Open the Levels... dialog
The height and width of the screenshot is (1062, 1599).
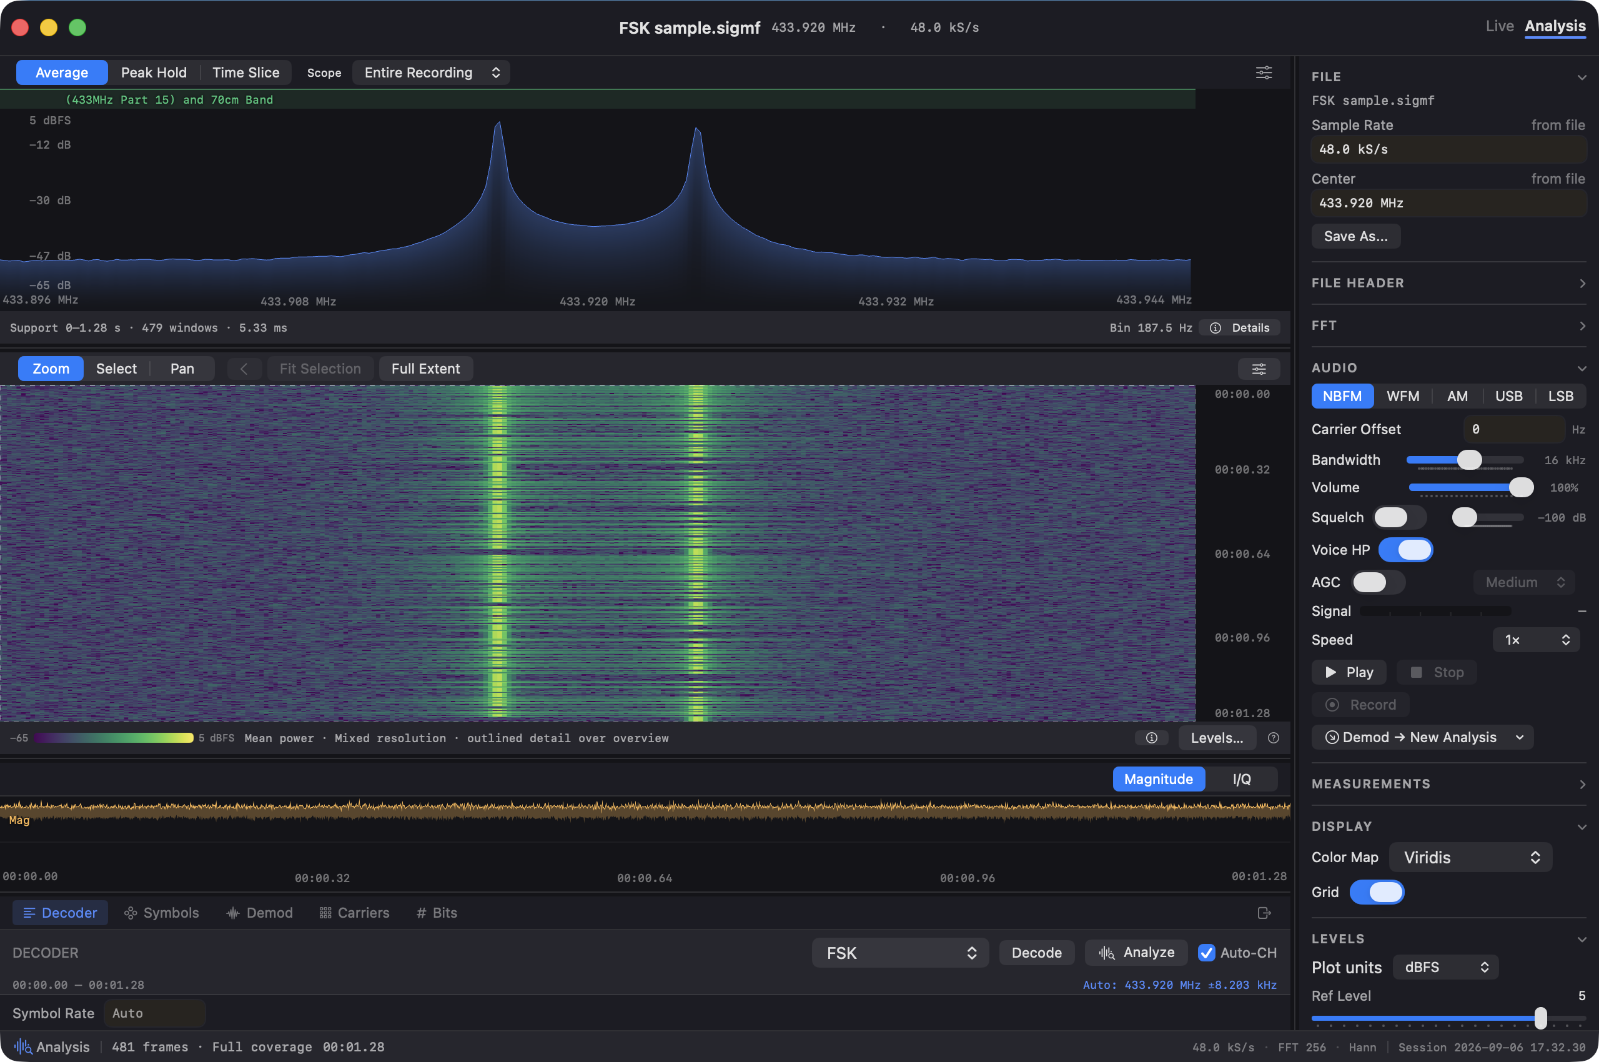[x=1217, y=738]
